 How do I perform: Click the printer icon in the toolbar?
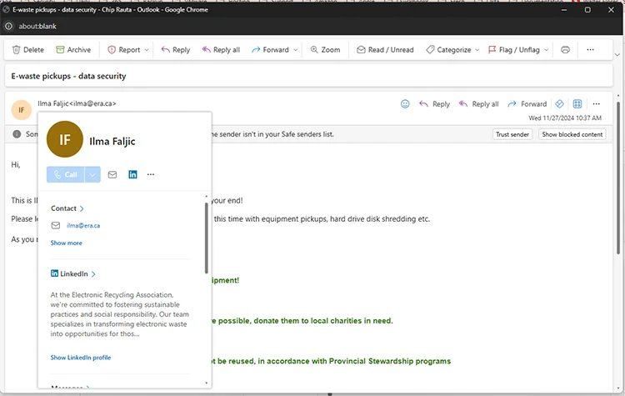(x=565, y=50)
